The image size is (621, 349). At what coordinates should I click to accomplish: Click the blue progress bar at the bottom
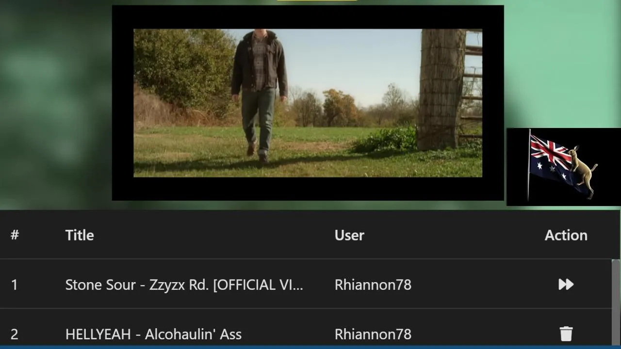coord(310,347)
